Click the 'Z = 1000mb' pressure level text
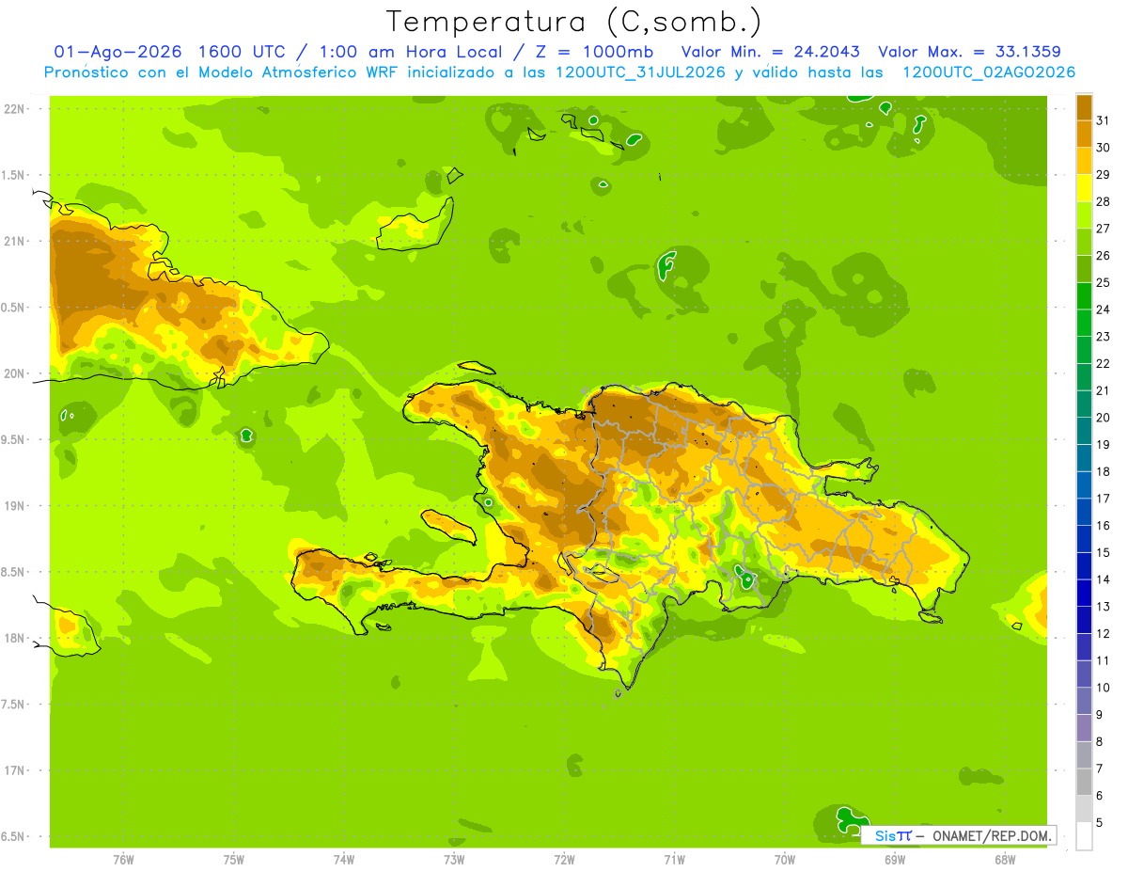This screenshot has height=872, width=1128. click(x=594, y=52)
